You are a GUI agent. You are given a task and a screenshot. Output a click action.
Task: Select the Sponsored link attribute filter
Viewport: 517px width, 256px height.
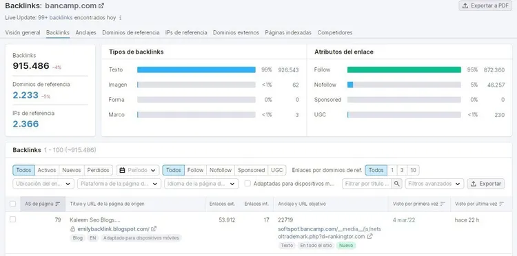tap(251, 170)
